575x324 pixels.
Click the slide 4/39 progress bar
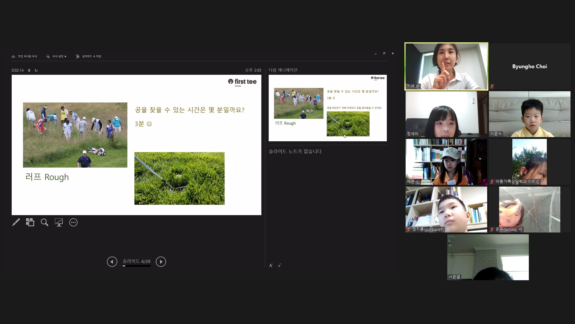[x=136, y=266]
